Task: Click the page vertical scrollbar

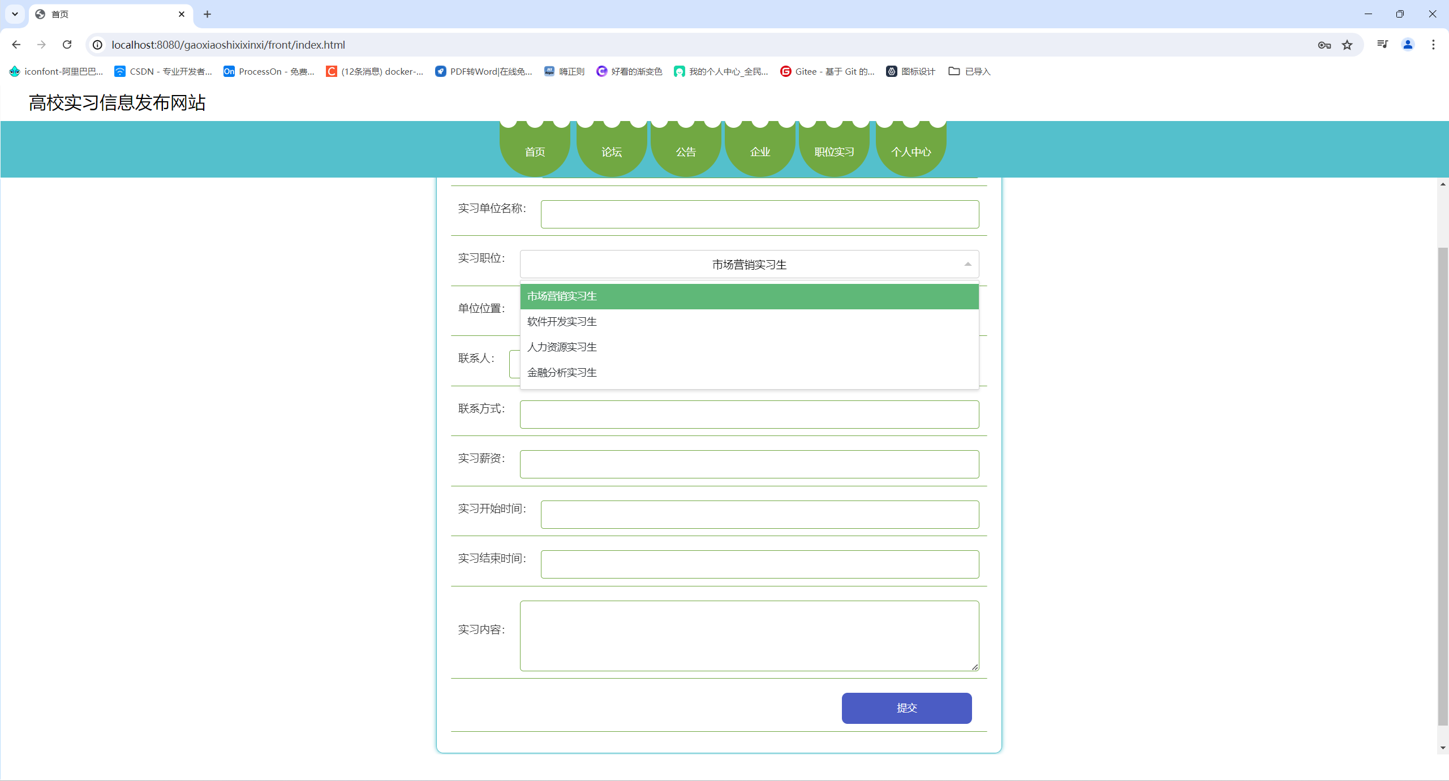Action: coord(1442,486)
